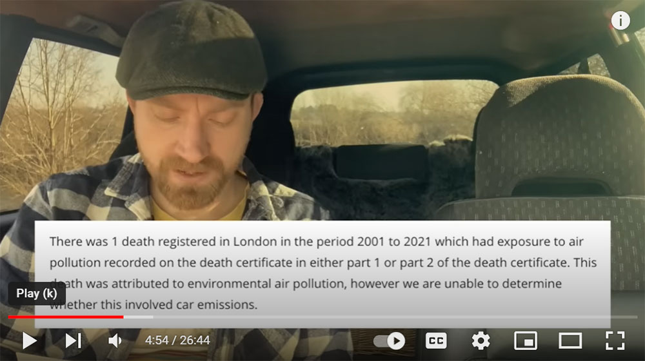This screenshot has width=645, height=361.
Task: Click the Play button in the player controls
Action: 29,341
